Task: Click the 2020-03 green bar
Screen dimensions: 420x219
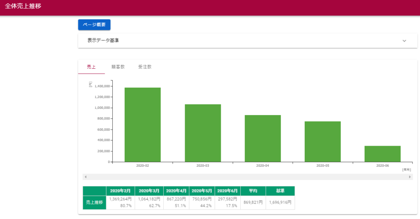Action: pos(203,133)
